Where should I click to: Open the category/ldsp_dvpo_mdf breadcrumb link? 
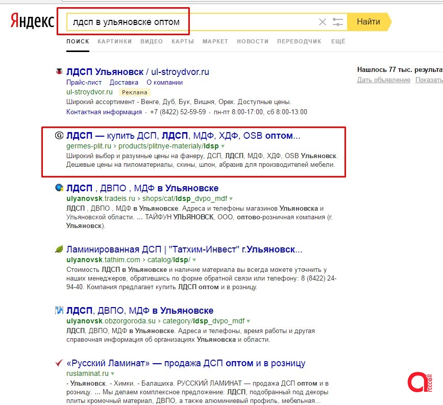(204, 321)
